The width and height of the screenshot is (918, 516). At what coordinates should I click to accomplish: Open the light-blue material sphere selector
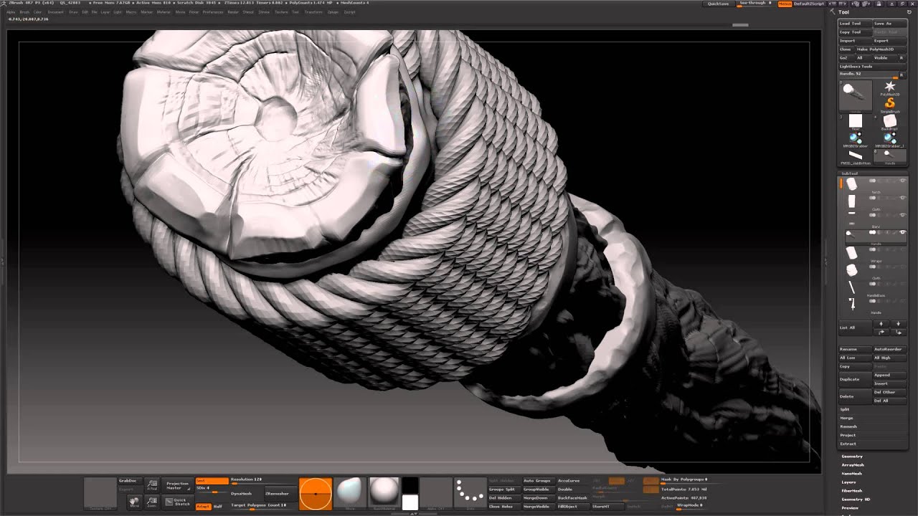[x=350, y=494]
